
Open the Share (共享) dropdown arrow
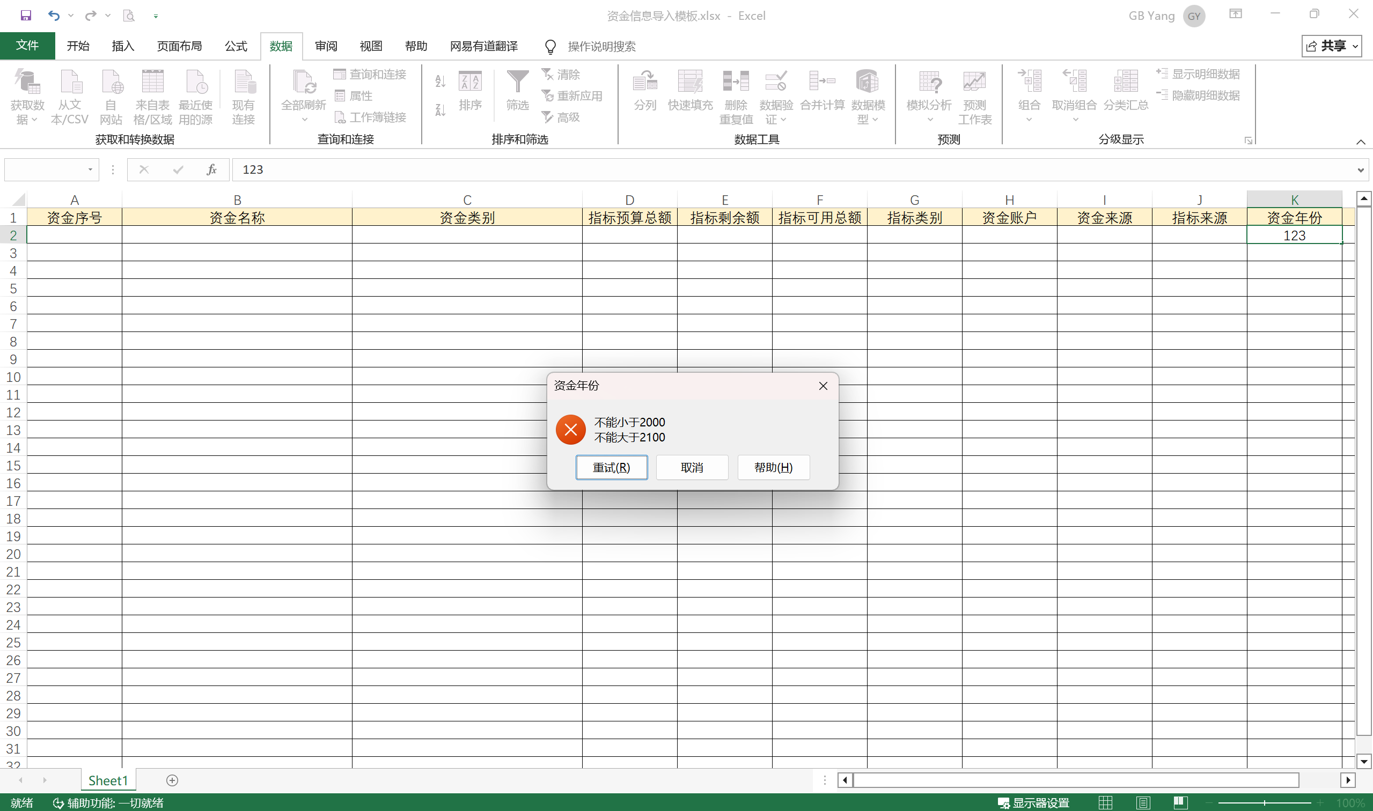tap(1355, 47)
